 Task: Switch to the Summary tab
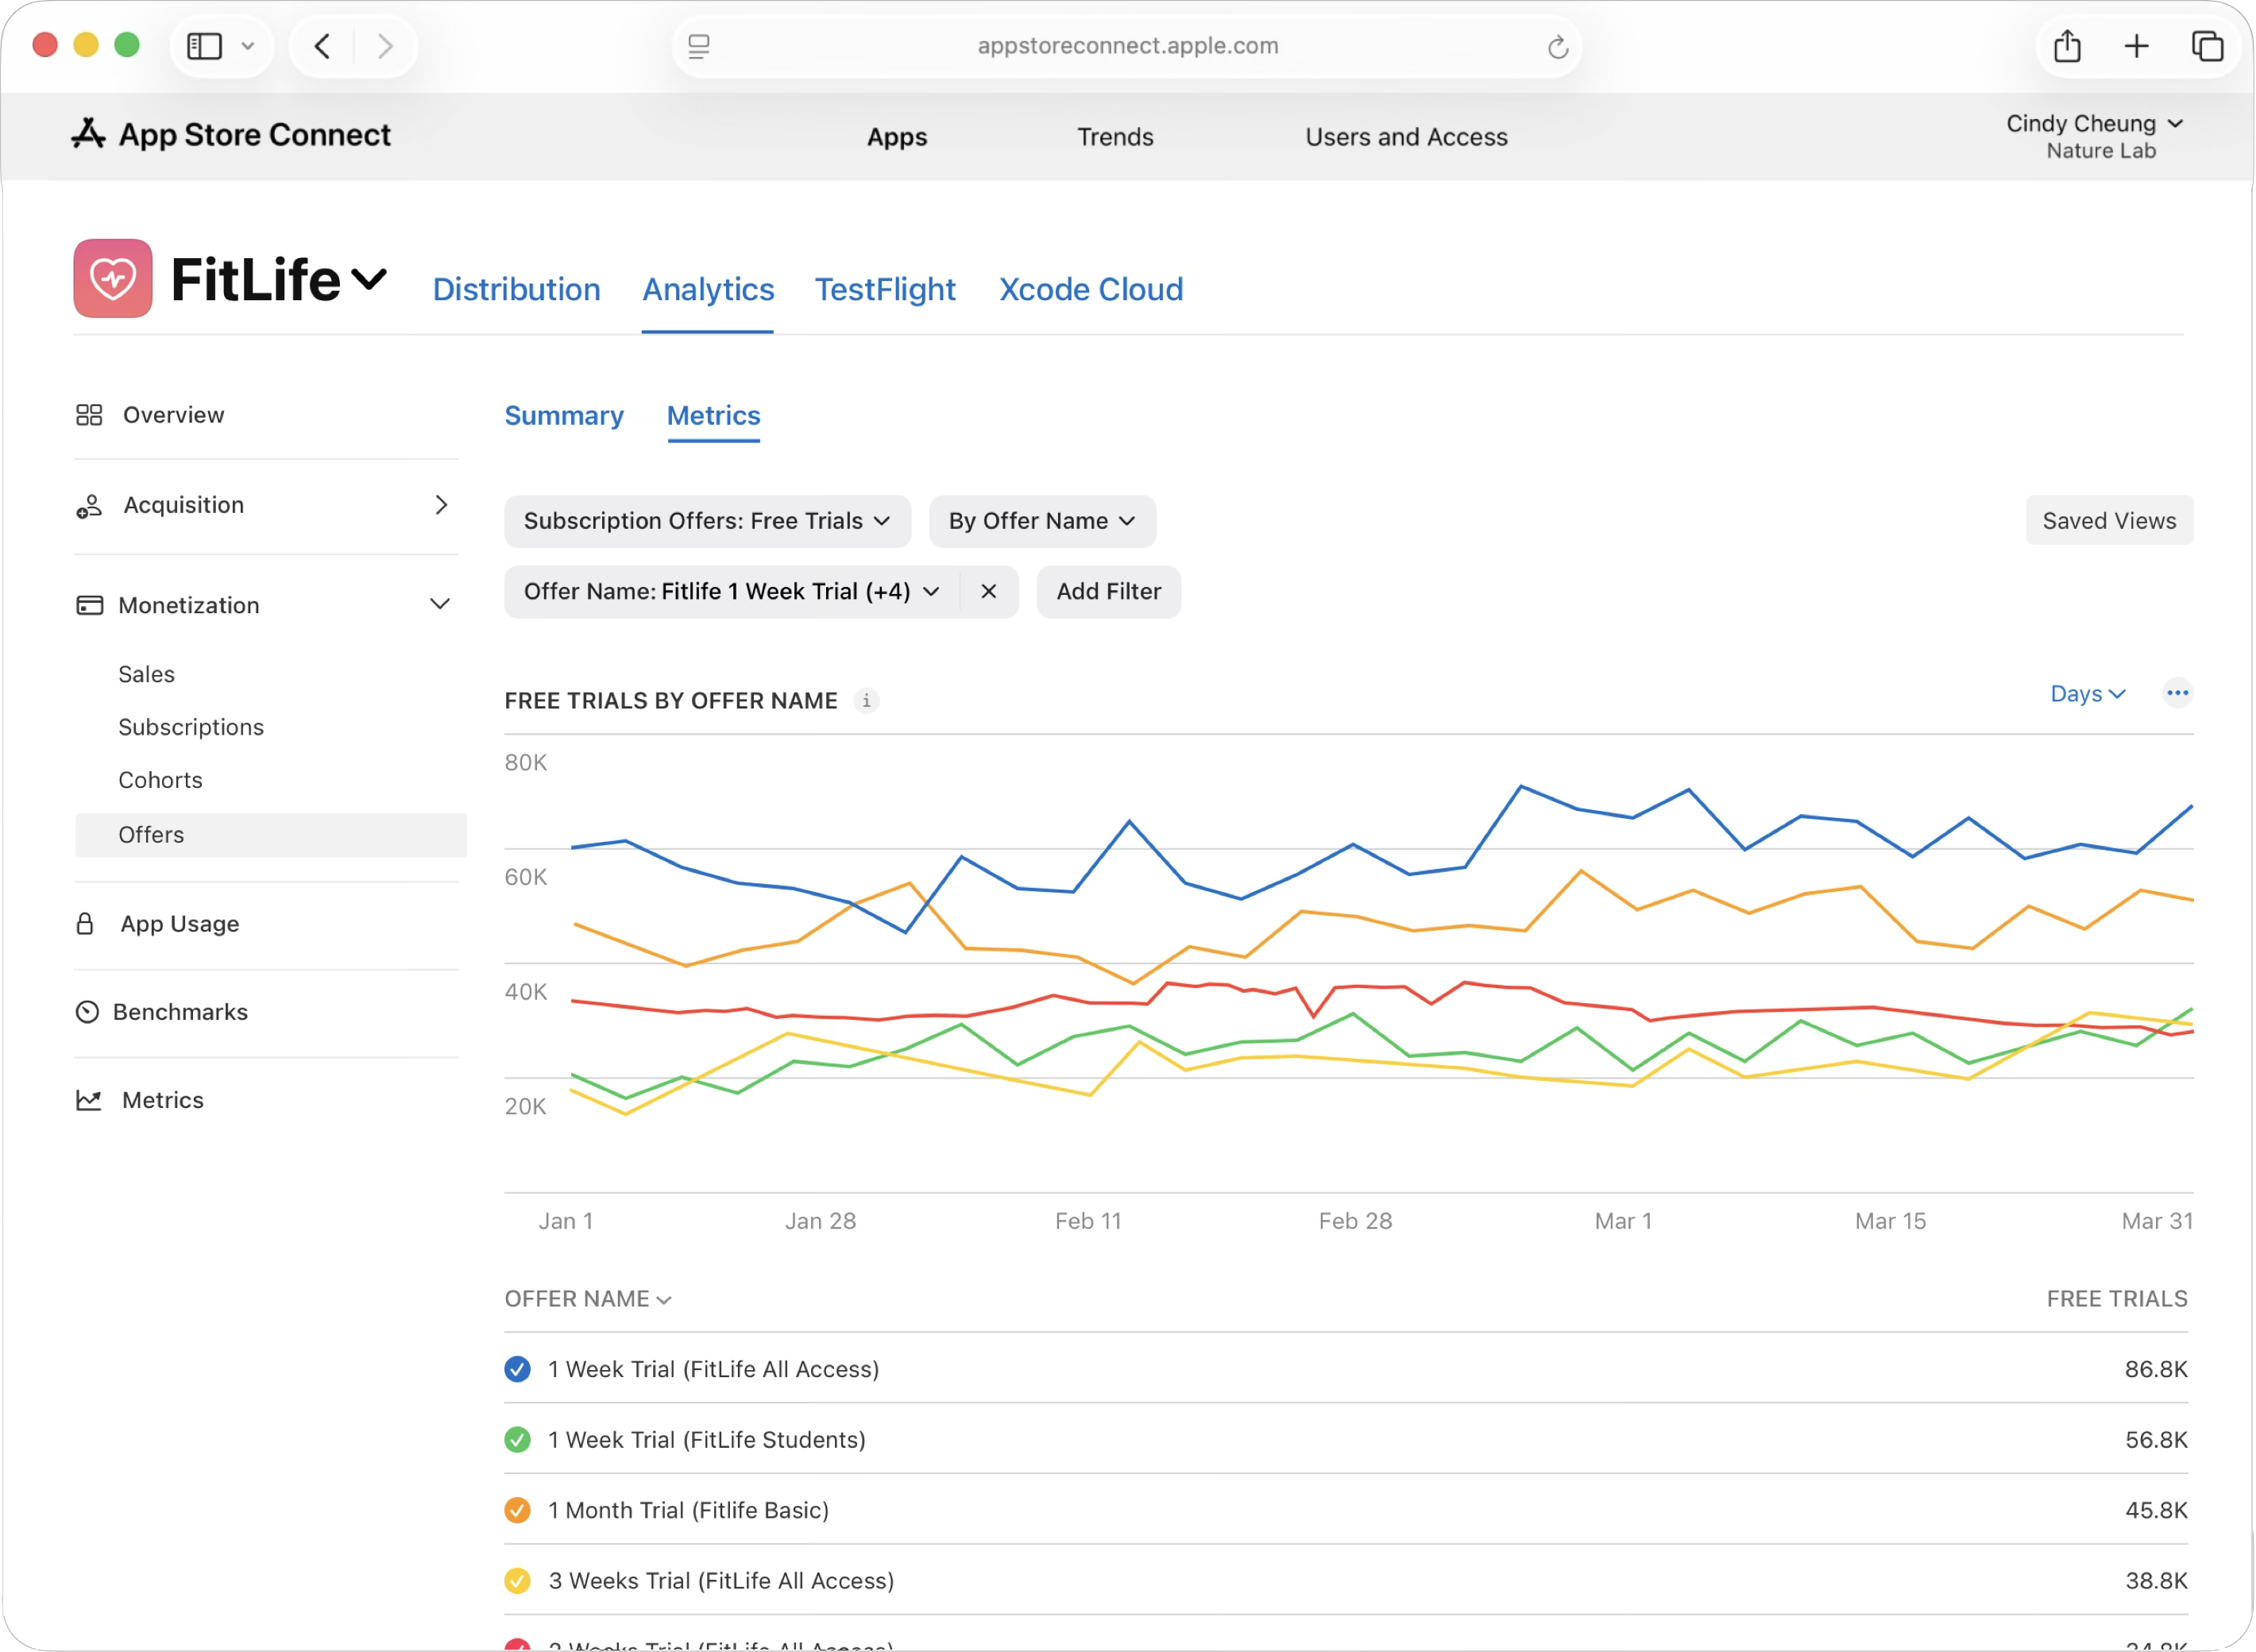[x=563, y=416]
